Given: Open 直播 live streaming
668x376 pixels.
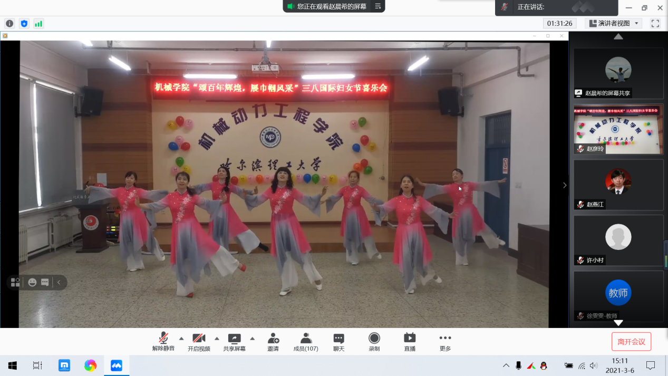Looking at the screenshot, I should [409, 342].
